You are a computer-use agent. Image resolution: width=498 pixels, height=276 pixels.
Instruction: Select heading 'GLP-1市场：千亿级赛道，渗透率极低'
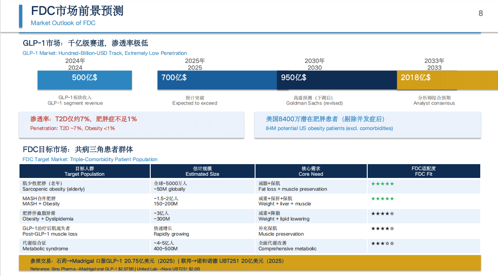[x=85, y=43]
